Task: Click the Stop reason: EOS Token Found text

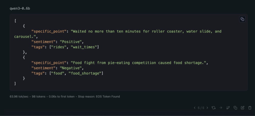Action: click(x=99, y=97)
